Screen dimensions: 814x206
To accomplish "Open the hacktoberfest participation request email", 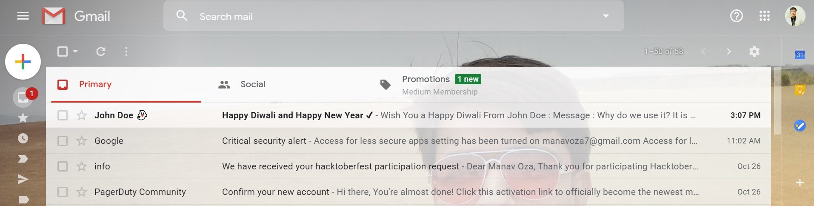I will pyautogui.click(x=340, y=166).
